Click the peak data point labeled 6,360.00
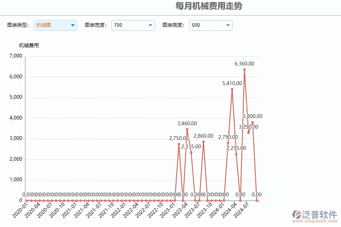341x227 pixels. click(244, 69)
